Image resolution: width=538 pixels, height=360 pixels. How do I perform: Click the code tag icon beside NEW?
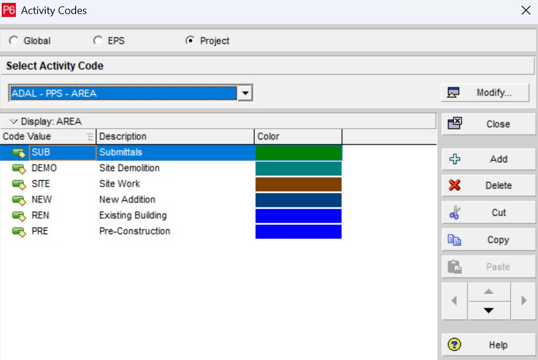coord(19,200)
